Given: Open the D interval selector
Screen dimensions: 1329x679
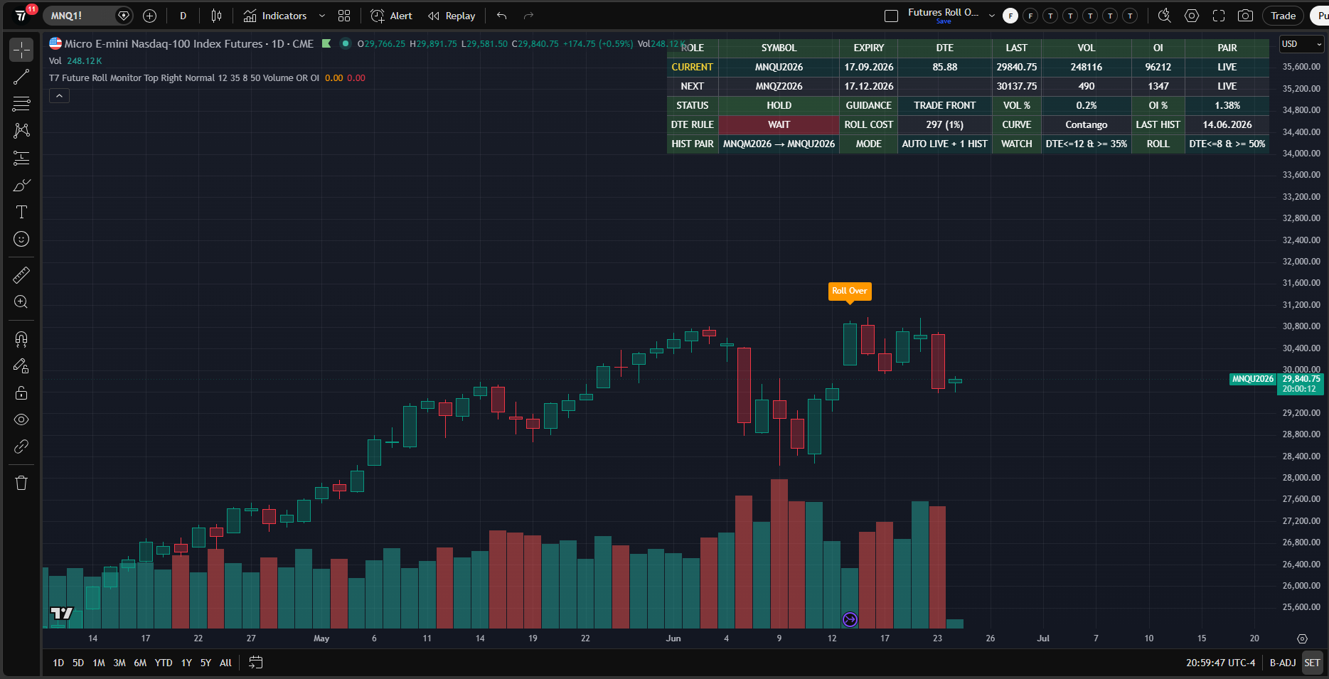Looking at the screenshot, I should tap(183, 16).
